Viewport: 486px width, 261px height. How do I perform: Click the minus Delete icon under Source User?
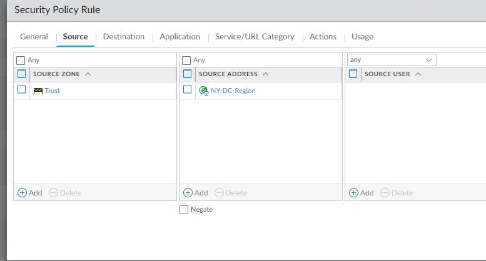click(x=385, y=193)
